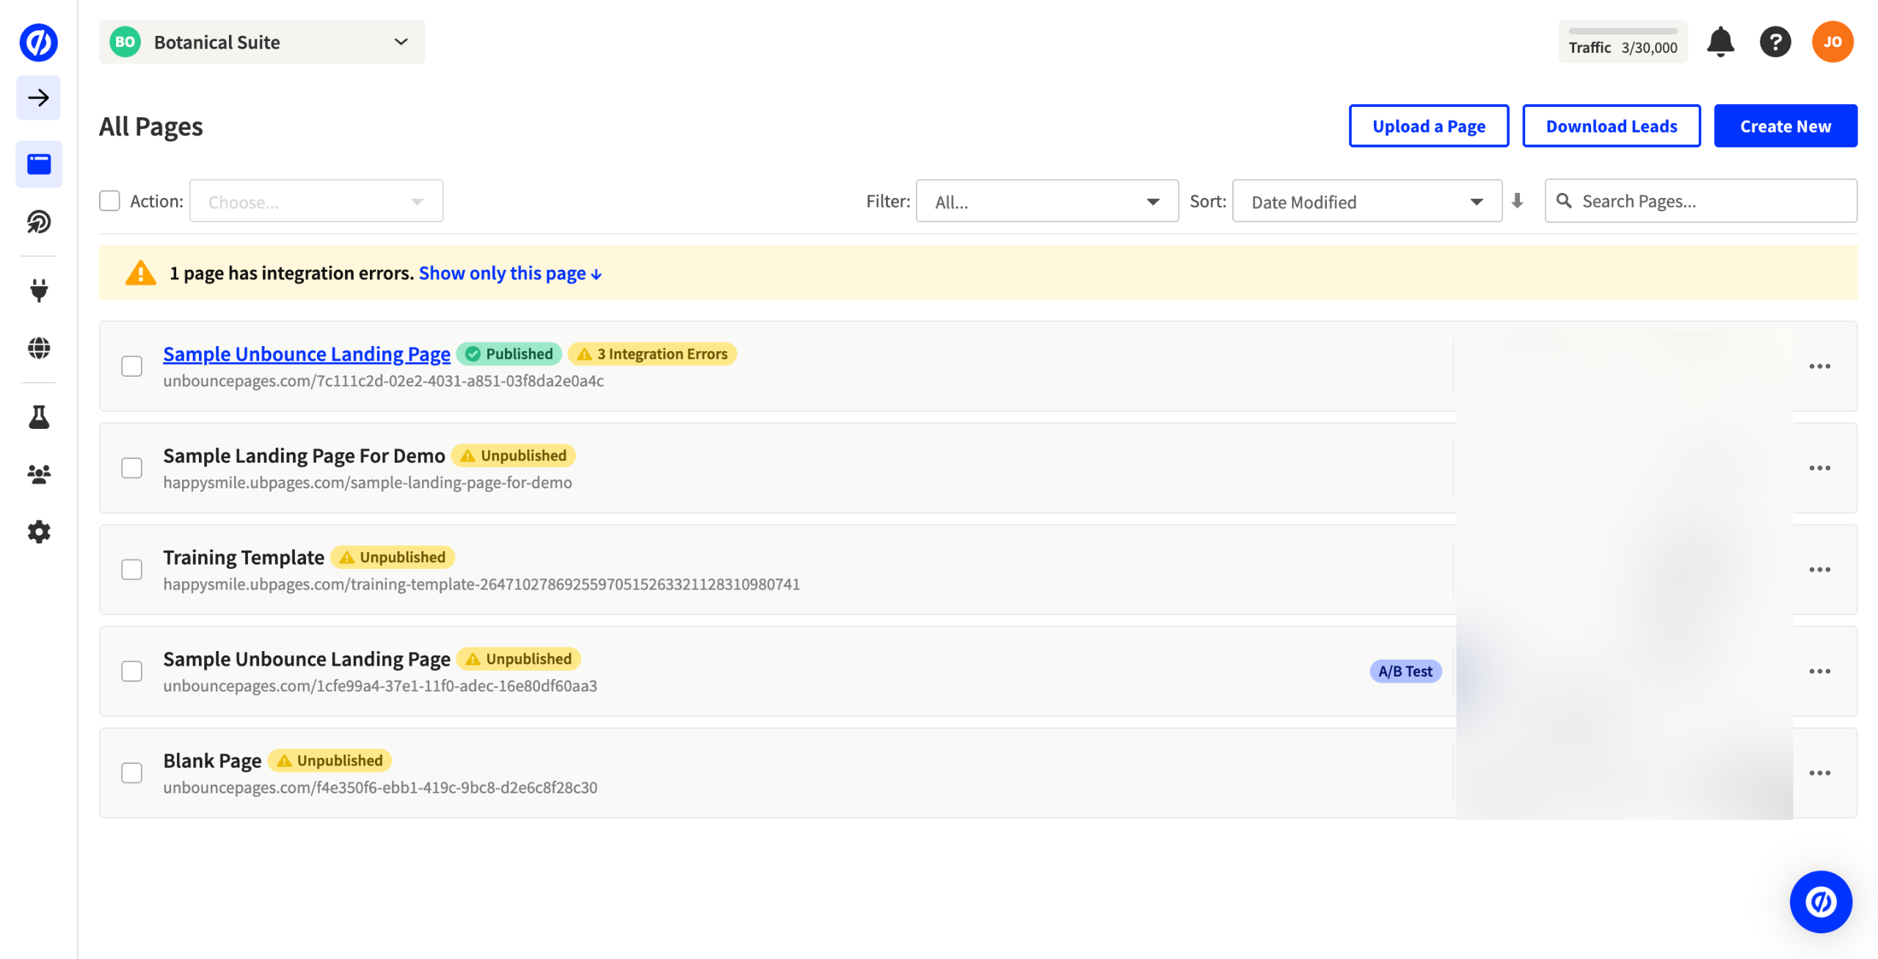This screenshot has height=959, width=1878.
Task: Open the users team icon
Action: click(38, 474)
